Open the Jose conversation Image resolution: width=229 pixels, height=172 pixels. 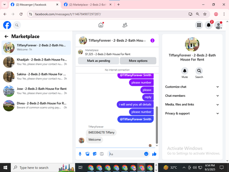click(36, 91)
